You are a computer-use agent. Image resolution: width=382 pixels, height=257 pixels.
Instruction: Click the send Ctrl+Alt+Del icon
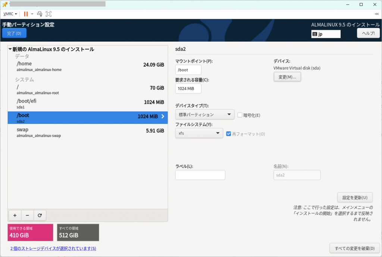tap(40, 14)
